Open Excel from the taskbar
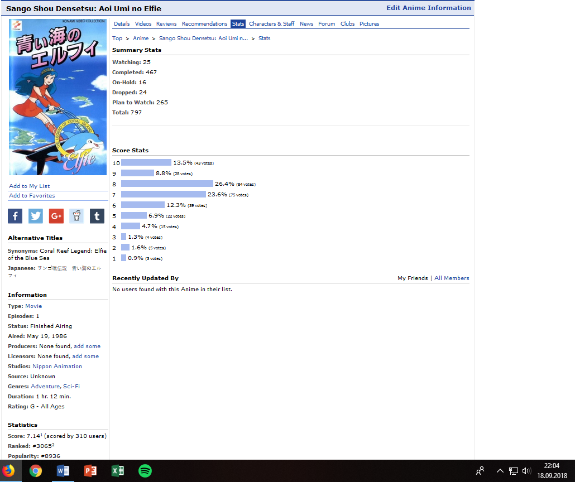 [118, 471]
